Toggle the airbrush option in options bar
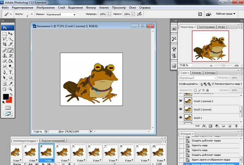This screenshot has height=165, width=244. 139,14
